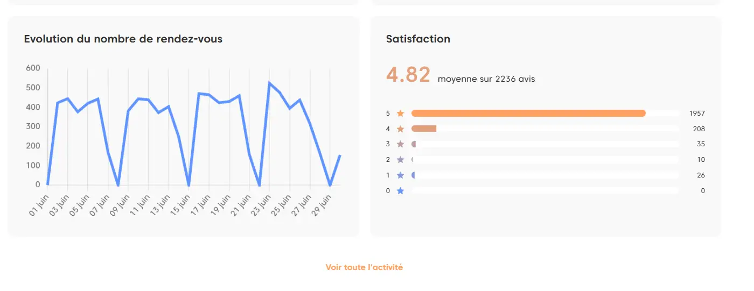Click the 0-star rating icon

(400, 191)
